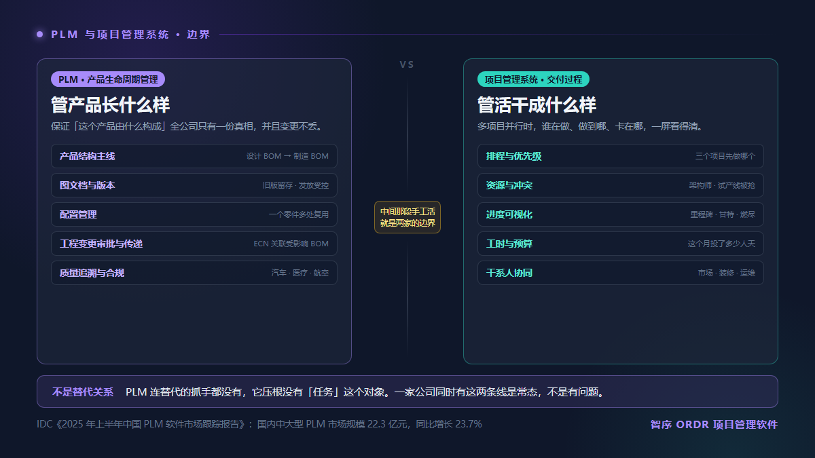The width and height of the screenshot is (815, 458).
Task: Select the 工时与预算 row
Action: click(x=621, y=244)
